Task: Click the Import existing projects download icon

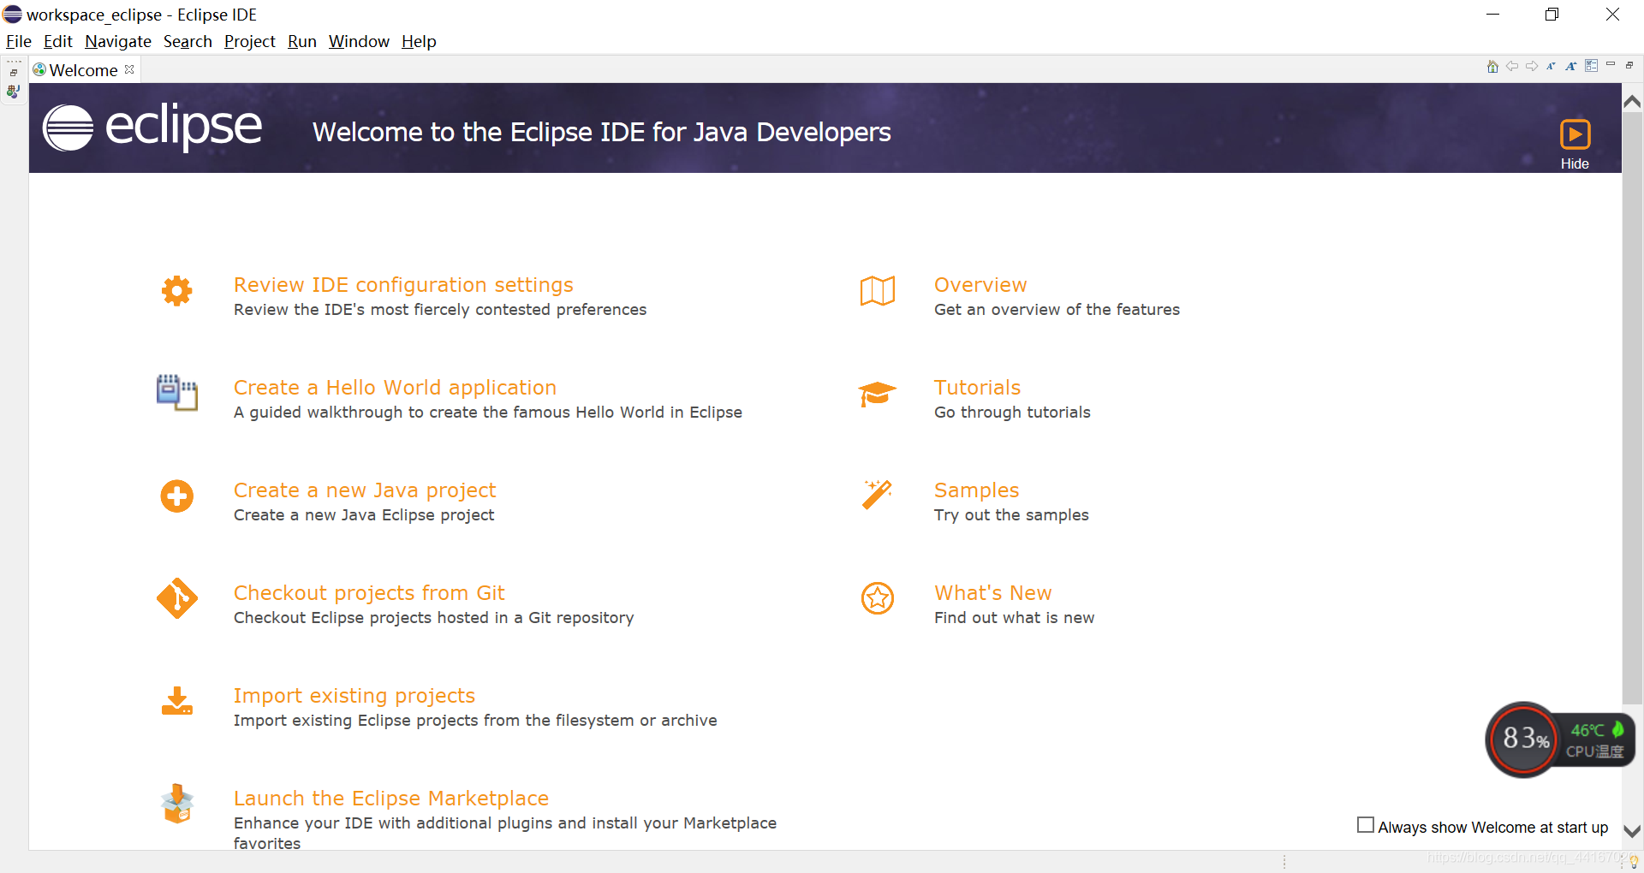Action: [177, 701]
